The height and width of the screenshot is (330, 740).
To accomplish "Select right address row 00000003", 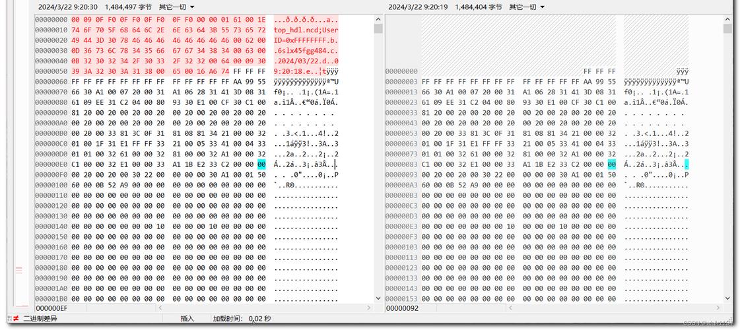I will pos(401,82).
